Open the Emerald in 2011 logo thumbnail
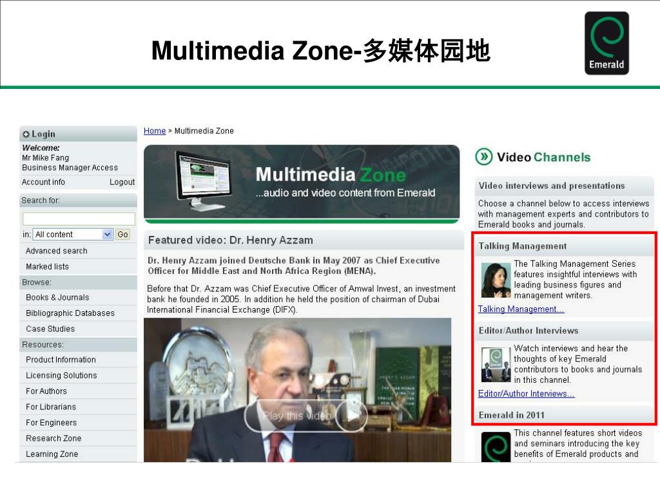The height and width of the screenshot is (495, 660). pos(496,447)
